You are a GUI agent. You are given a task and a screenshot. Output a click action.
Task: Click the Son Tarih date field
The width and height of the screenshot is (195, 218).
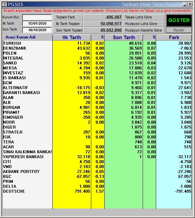pos(37,30)
